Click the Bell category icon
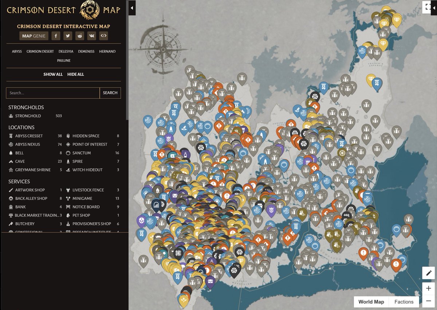The height and width of the screenshot is (310, 437). tap(11, 153)
